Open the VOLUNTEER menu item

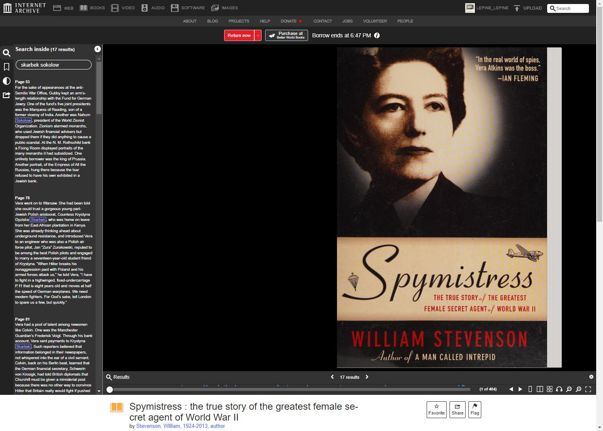click(x=375, y=21)
